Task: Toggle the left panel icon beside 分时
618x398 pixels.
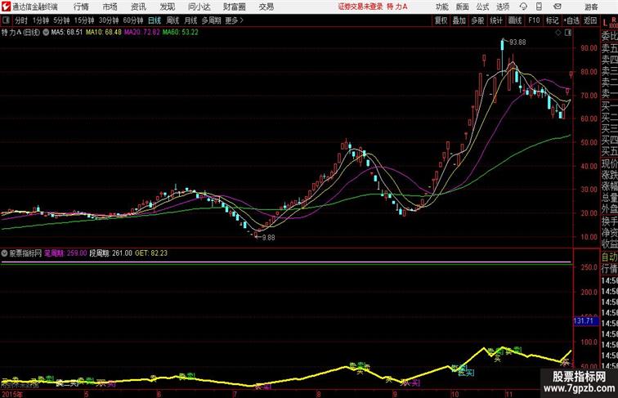Action: coord(6,20)
